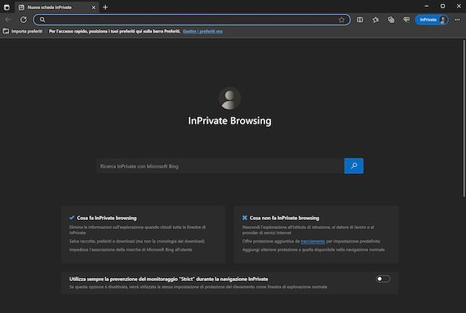Reload the page with refresh icon
This screenshot has width=466, height=313.
click(24, 20)
